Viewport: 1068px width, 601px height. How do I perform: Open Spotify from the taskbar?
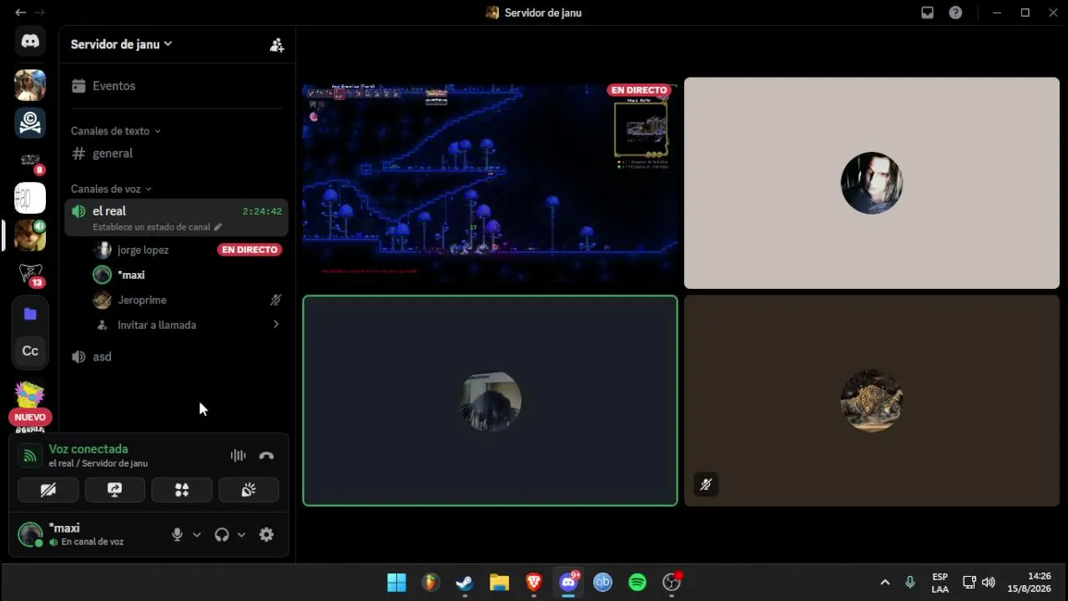pos(637,583)
